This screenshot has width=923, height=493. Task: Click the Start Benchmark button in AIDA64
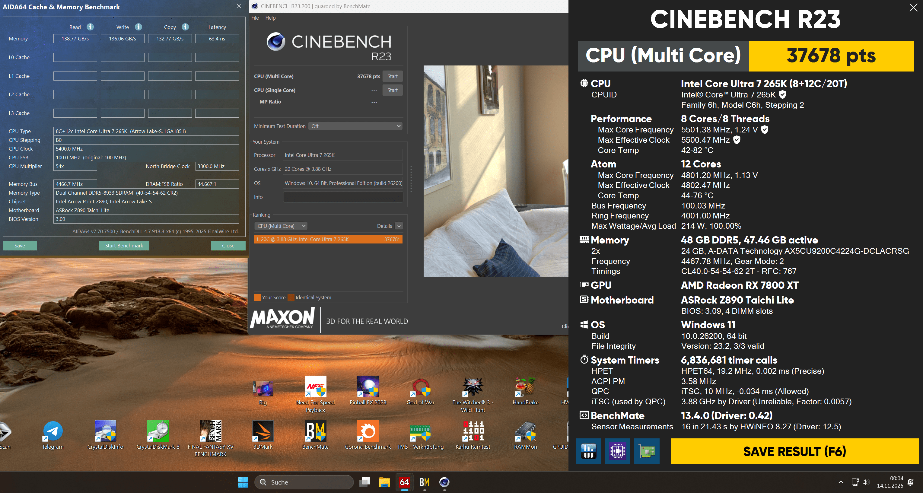(x=124, y=245)
